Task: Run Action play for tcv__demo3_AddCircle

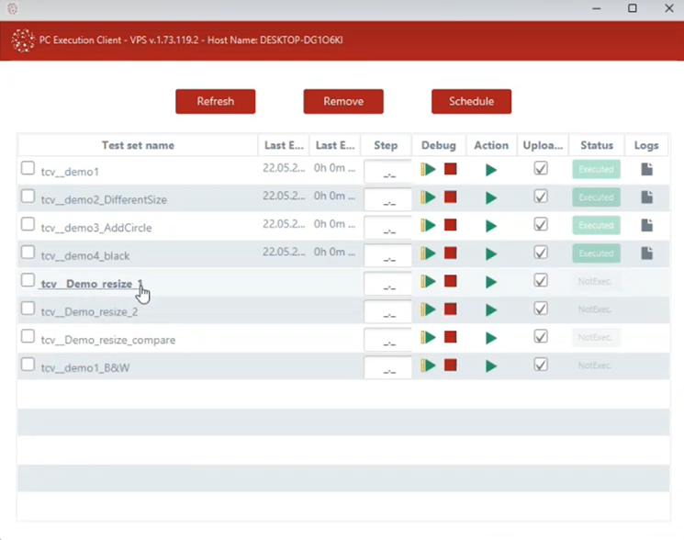Action: [491, 226]
